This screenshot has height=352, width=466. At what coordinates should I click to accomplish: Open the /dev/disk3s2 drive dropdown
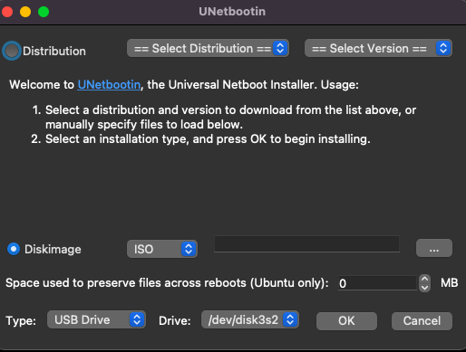click(x=250, y=319)
